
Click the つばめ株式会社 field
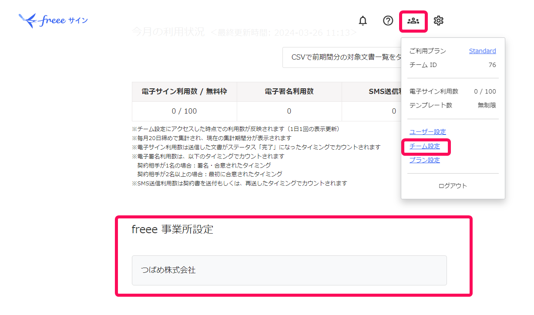(289, 270)
